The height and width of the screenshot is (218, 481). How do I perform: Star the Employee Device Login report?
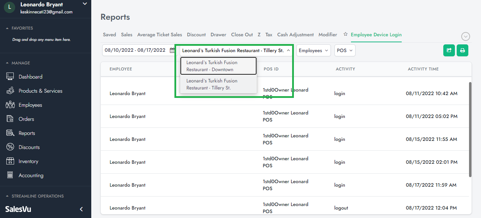345,35
